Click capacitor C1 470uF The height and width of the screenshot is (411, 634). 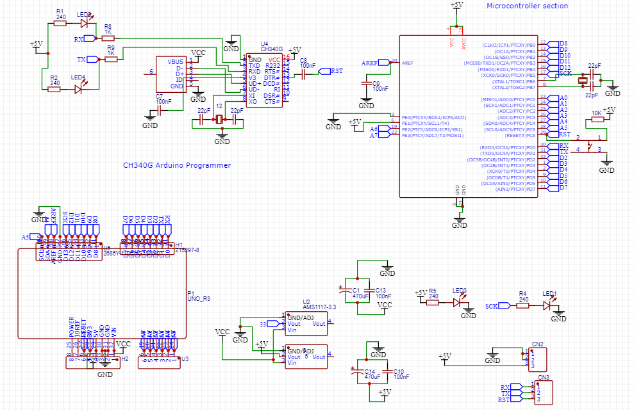click(345, 290)
